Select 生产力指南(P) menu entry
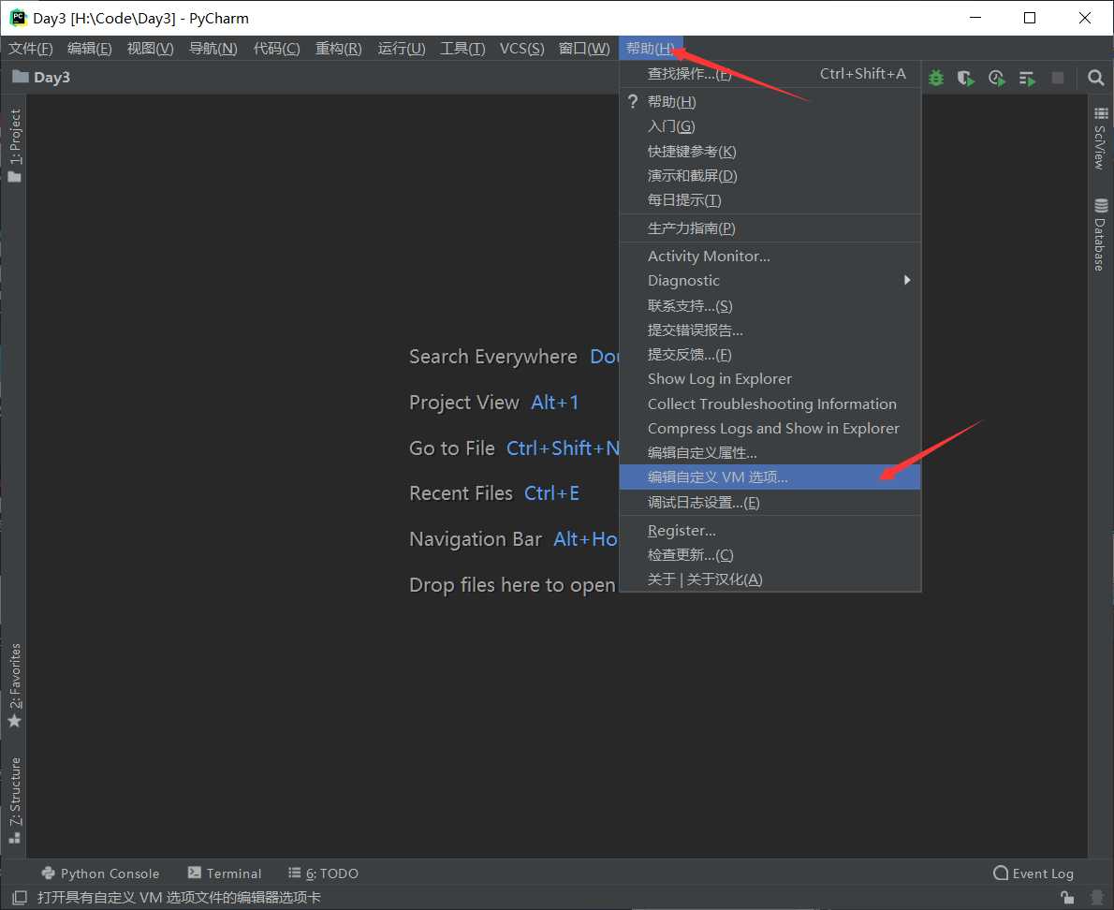The width and height of the screenshot is (1114, 910). [770, 228]
